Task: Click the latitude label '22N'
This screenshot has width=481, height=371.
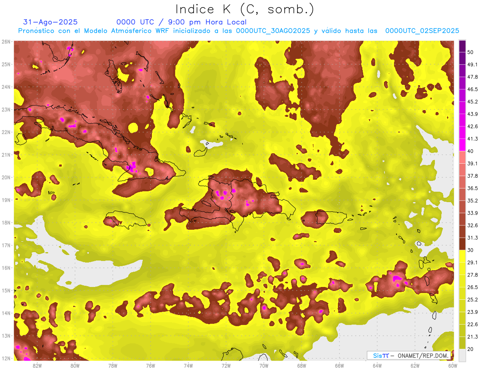Action: click(6, 132)
